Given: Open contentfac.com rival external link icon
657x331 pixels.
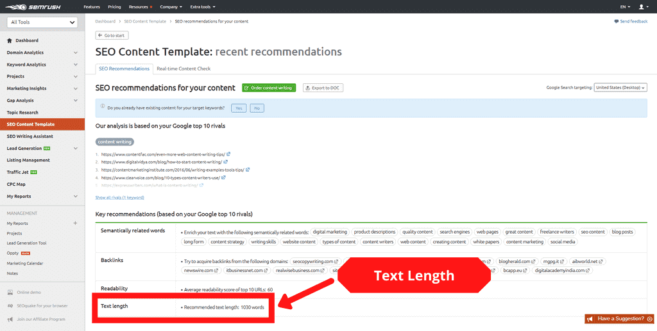Looking at the screenshot, I should tap(228, 154).
